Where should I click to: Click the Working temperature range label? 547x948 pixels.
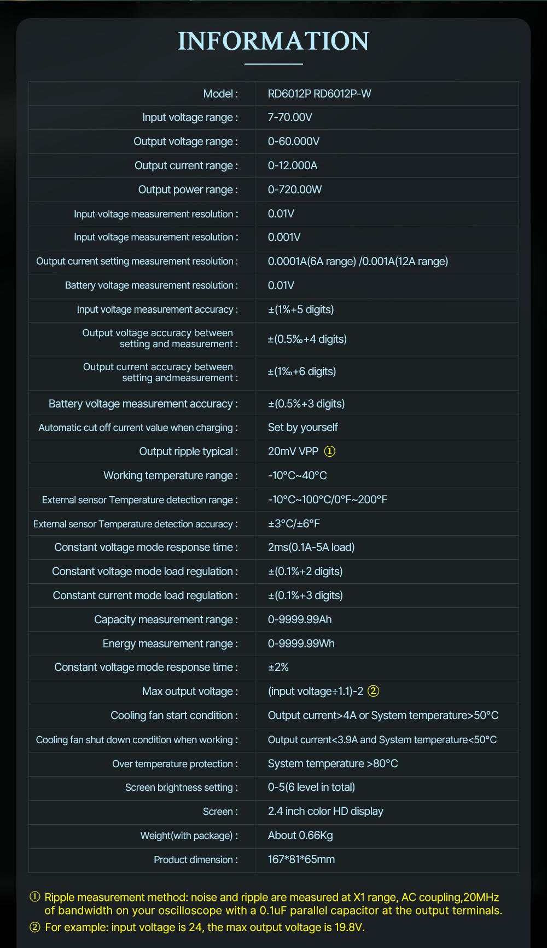tap(171, 475)
